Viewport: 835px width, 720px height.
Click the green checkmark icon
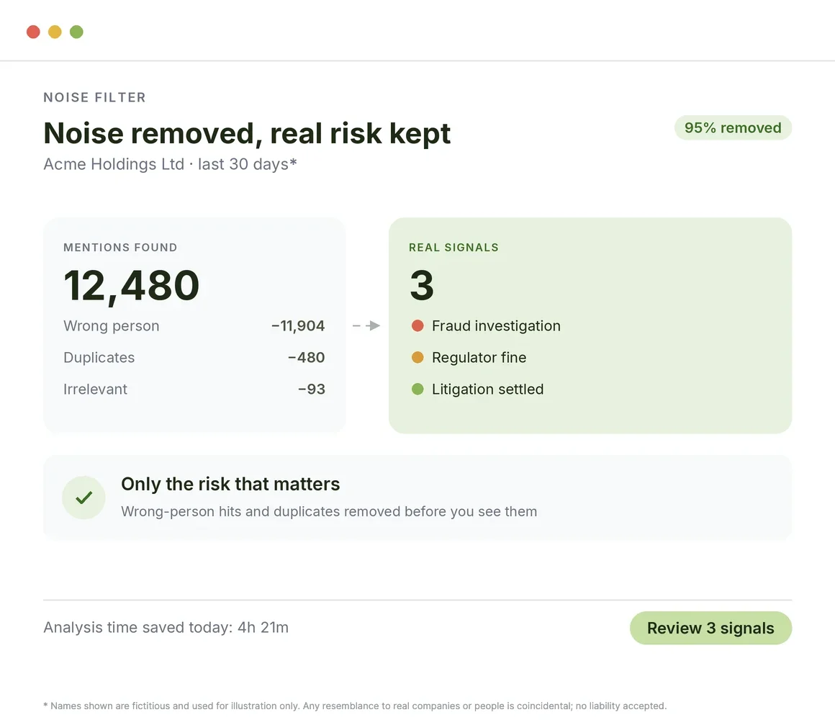[x=83, y=498]
